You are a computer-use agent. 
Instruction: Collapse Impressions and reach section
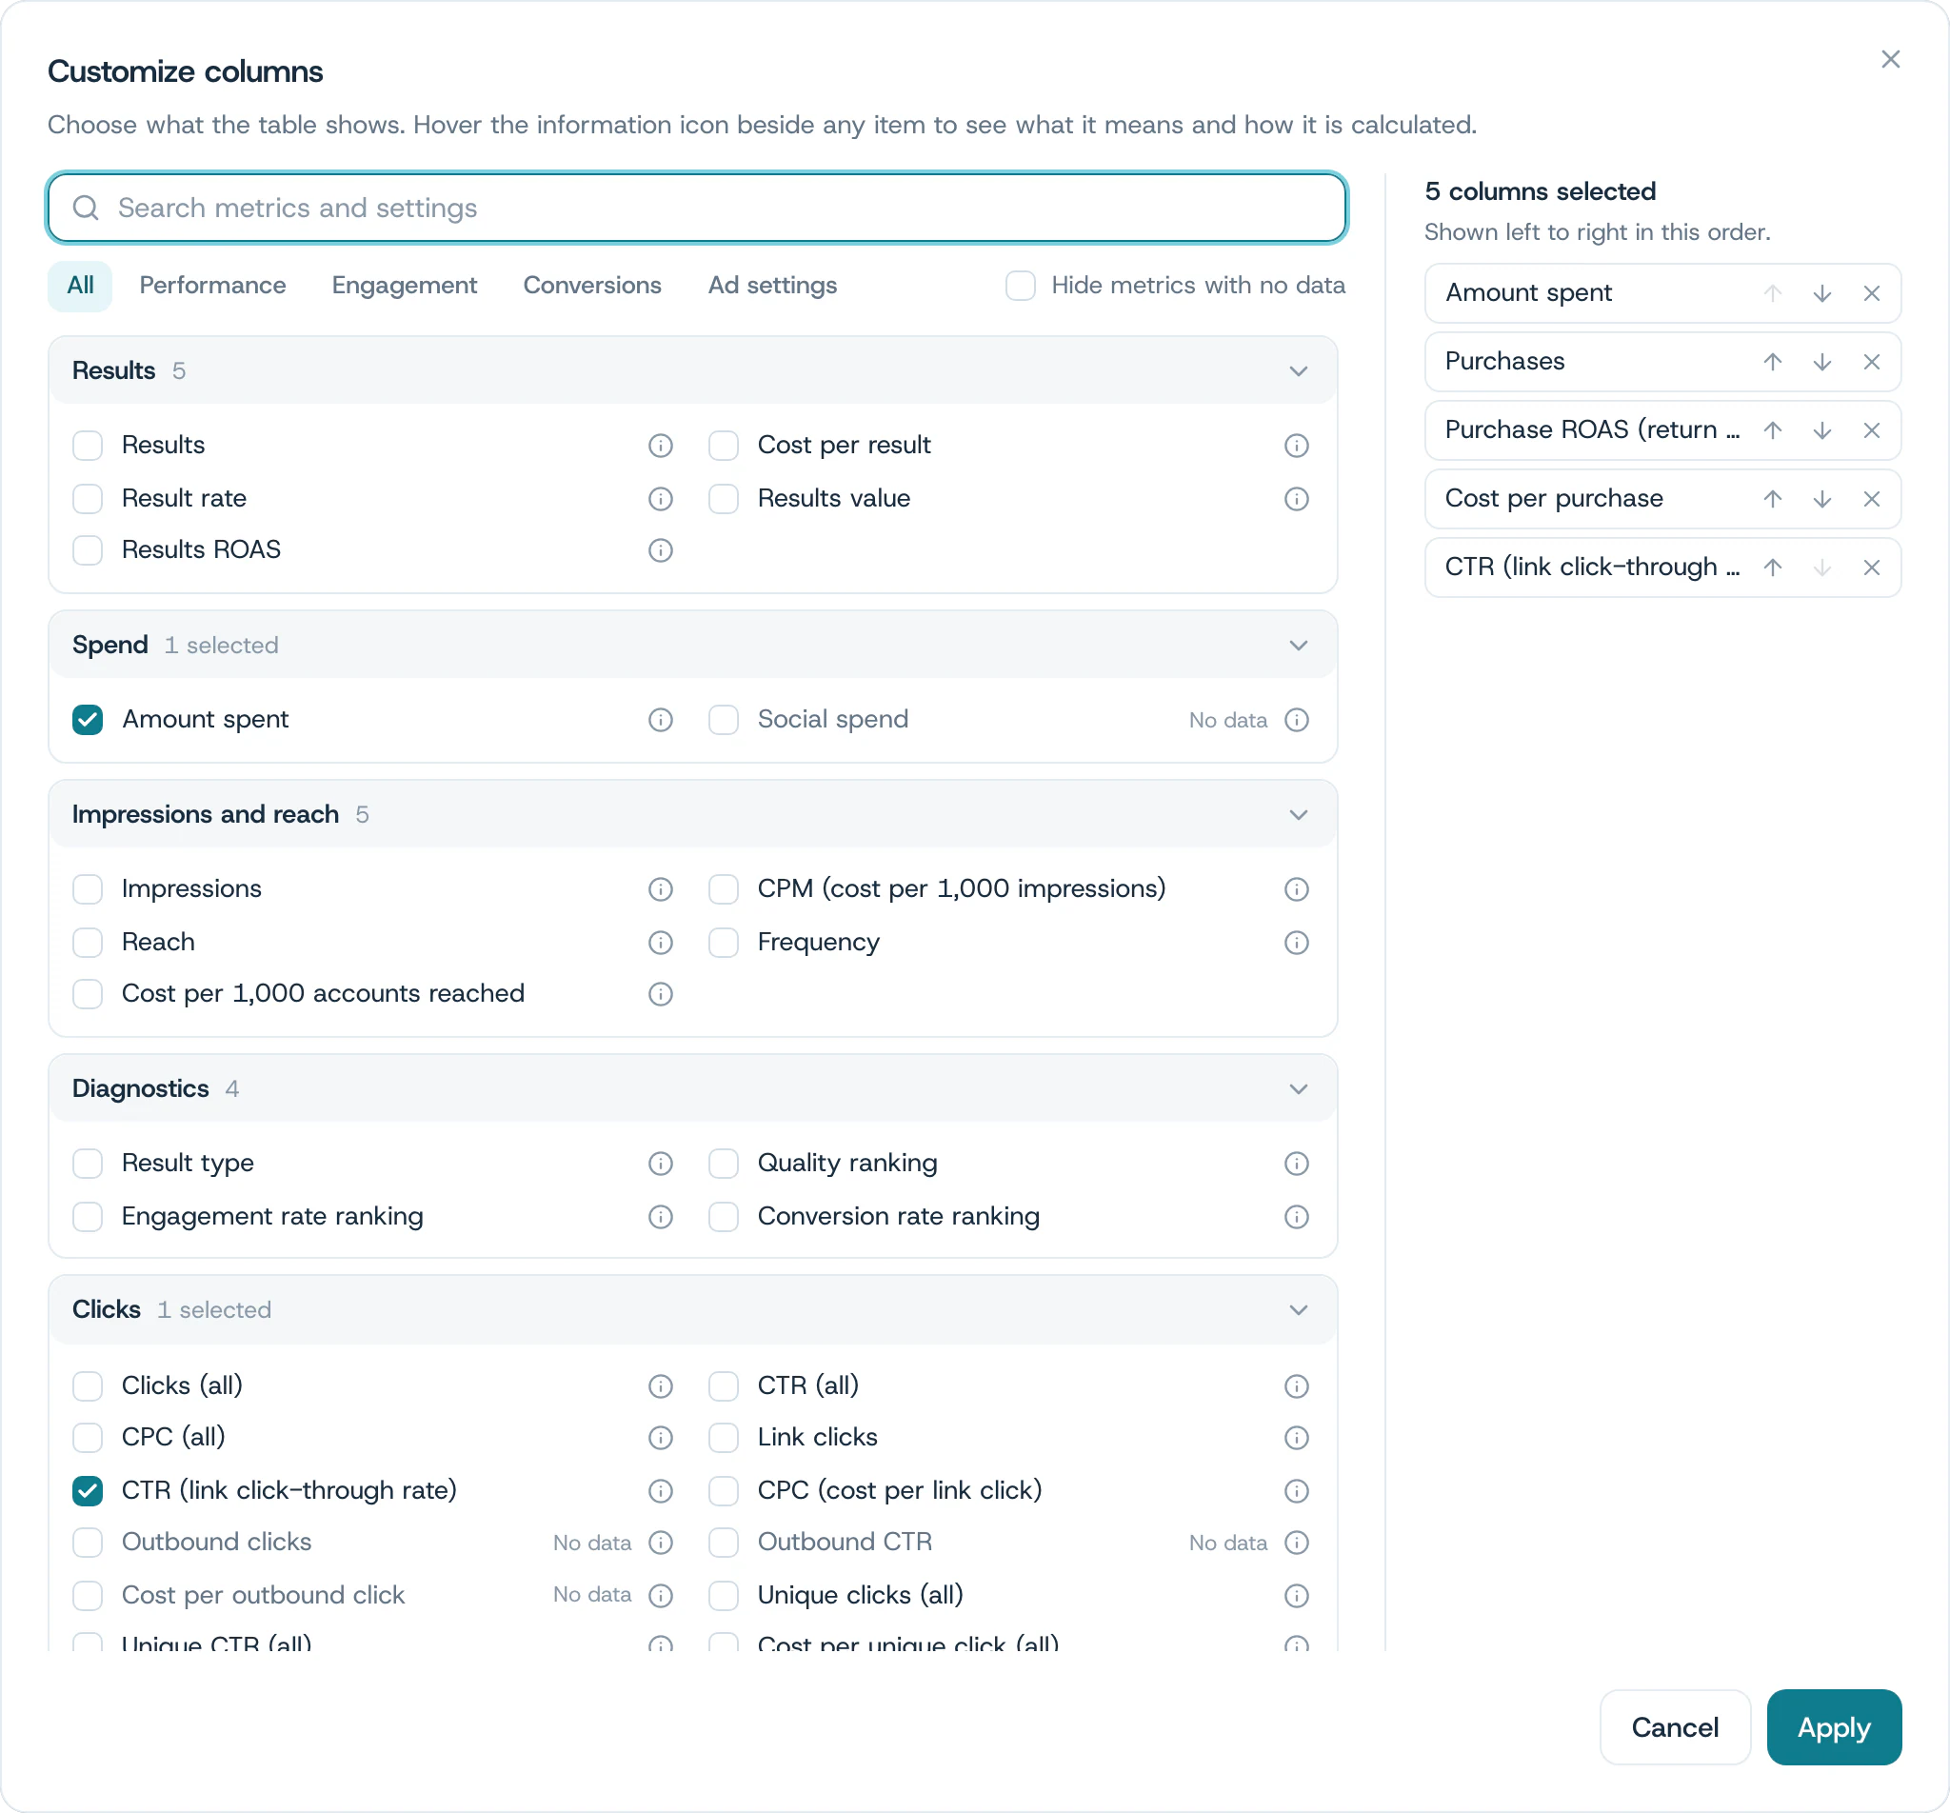1298,815
